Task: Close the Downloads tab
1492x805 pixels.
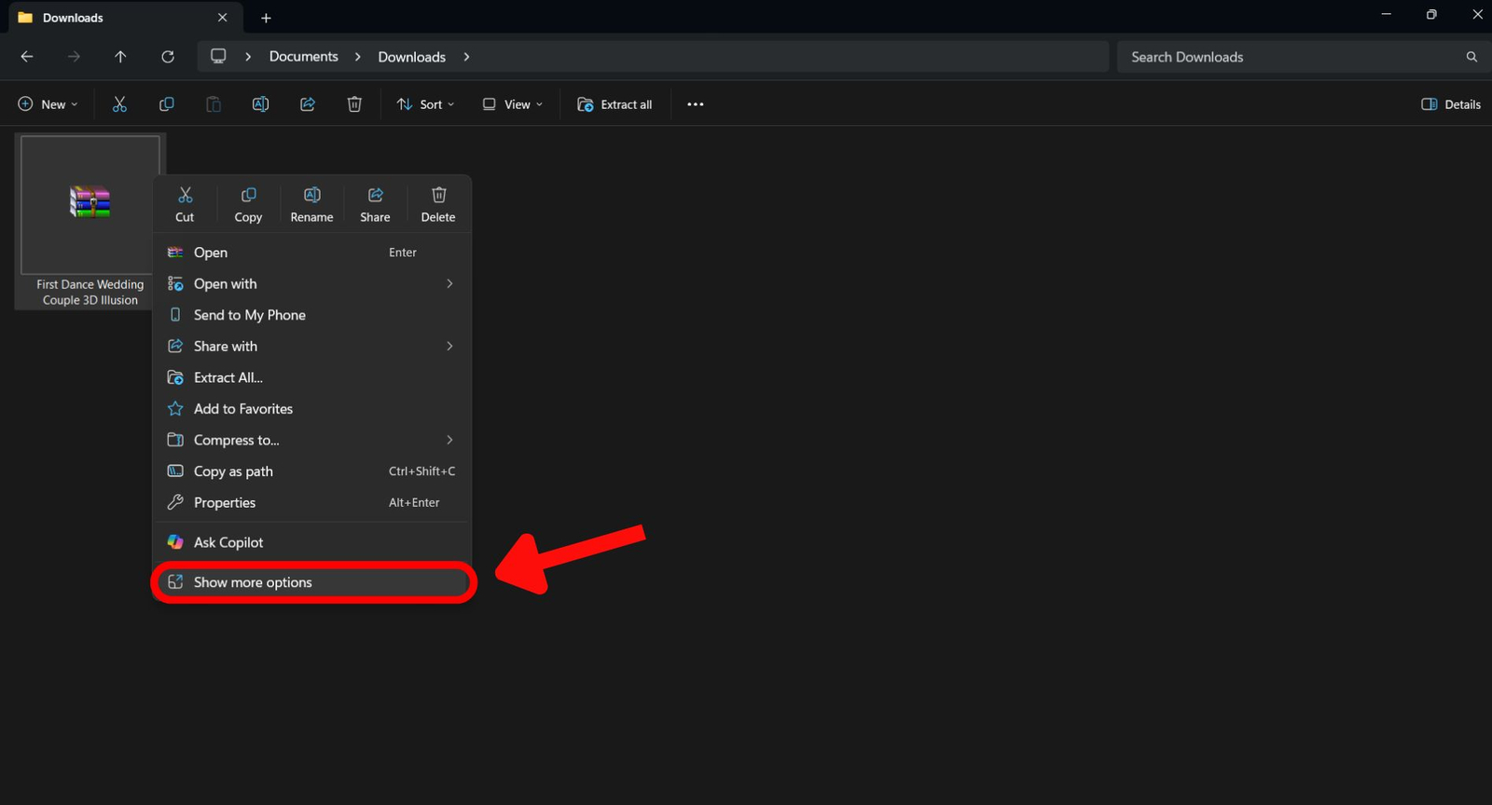Action: (222, 18)
